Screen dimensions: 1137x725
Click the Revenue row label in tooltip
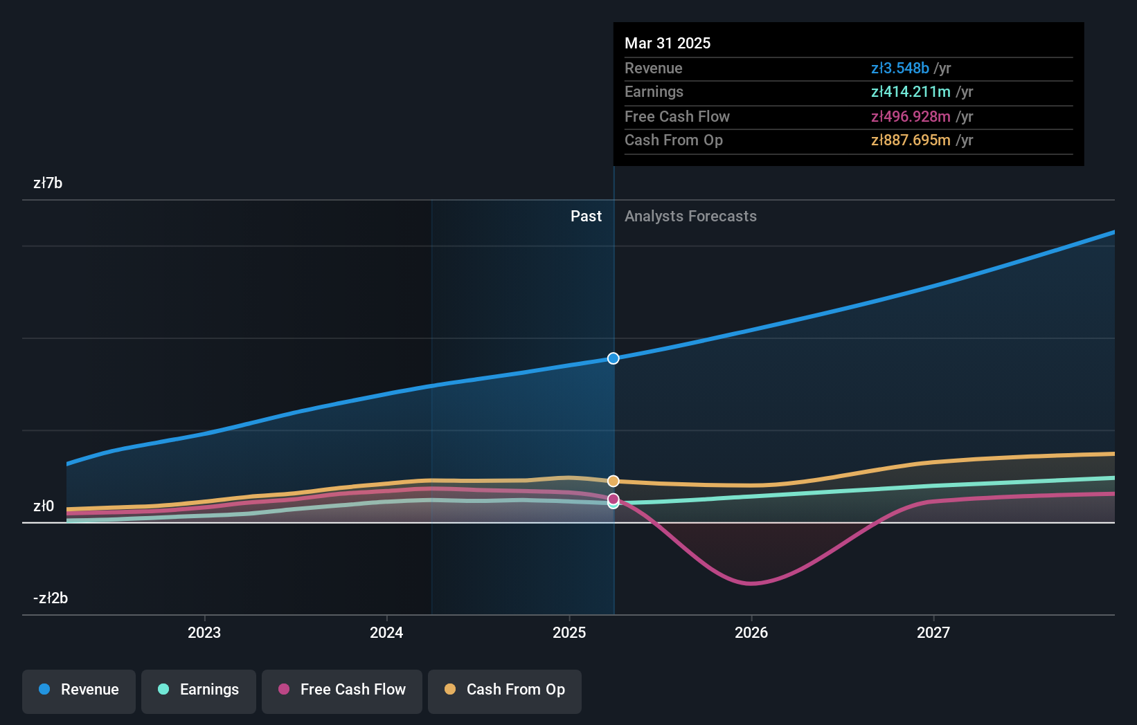pos(653,68)
